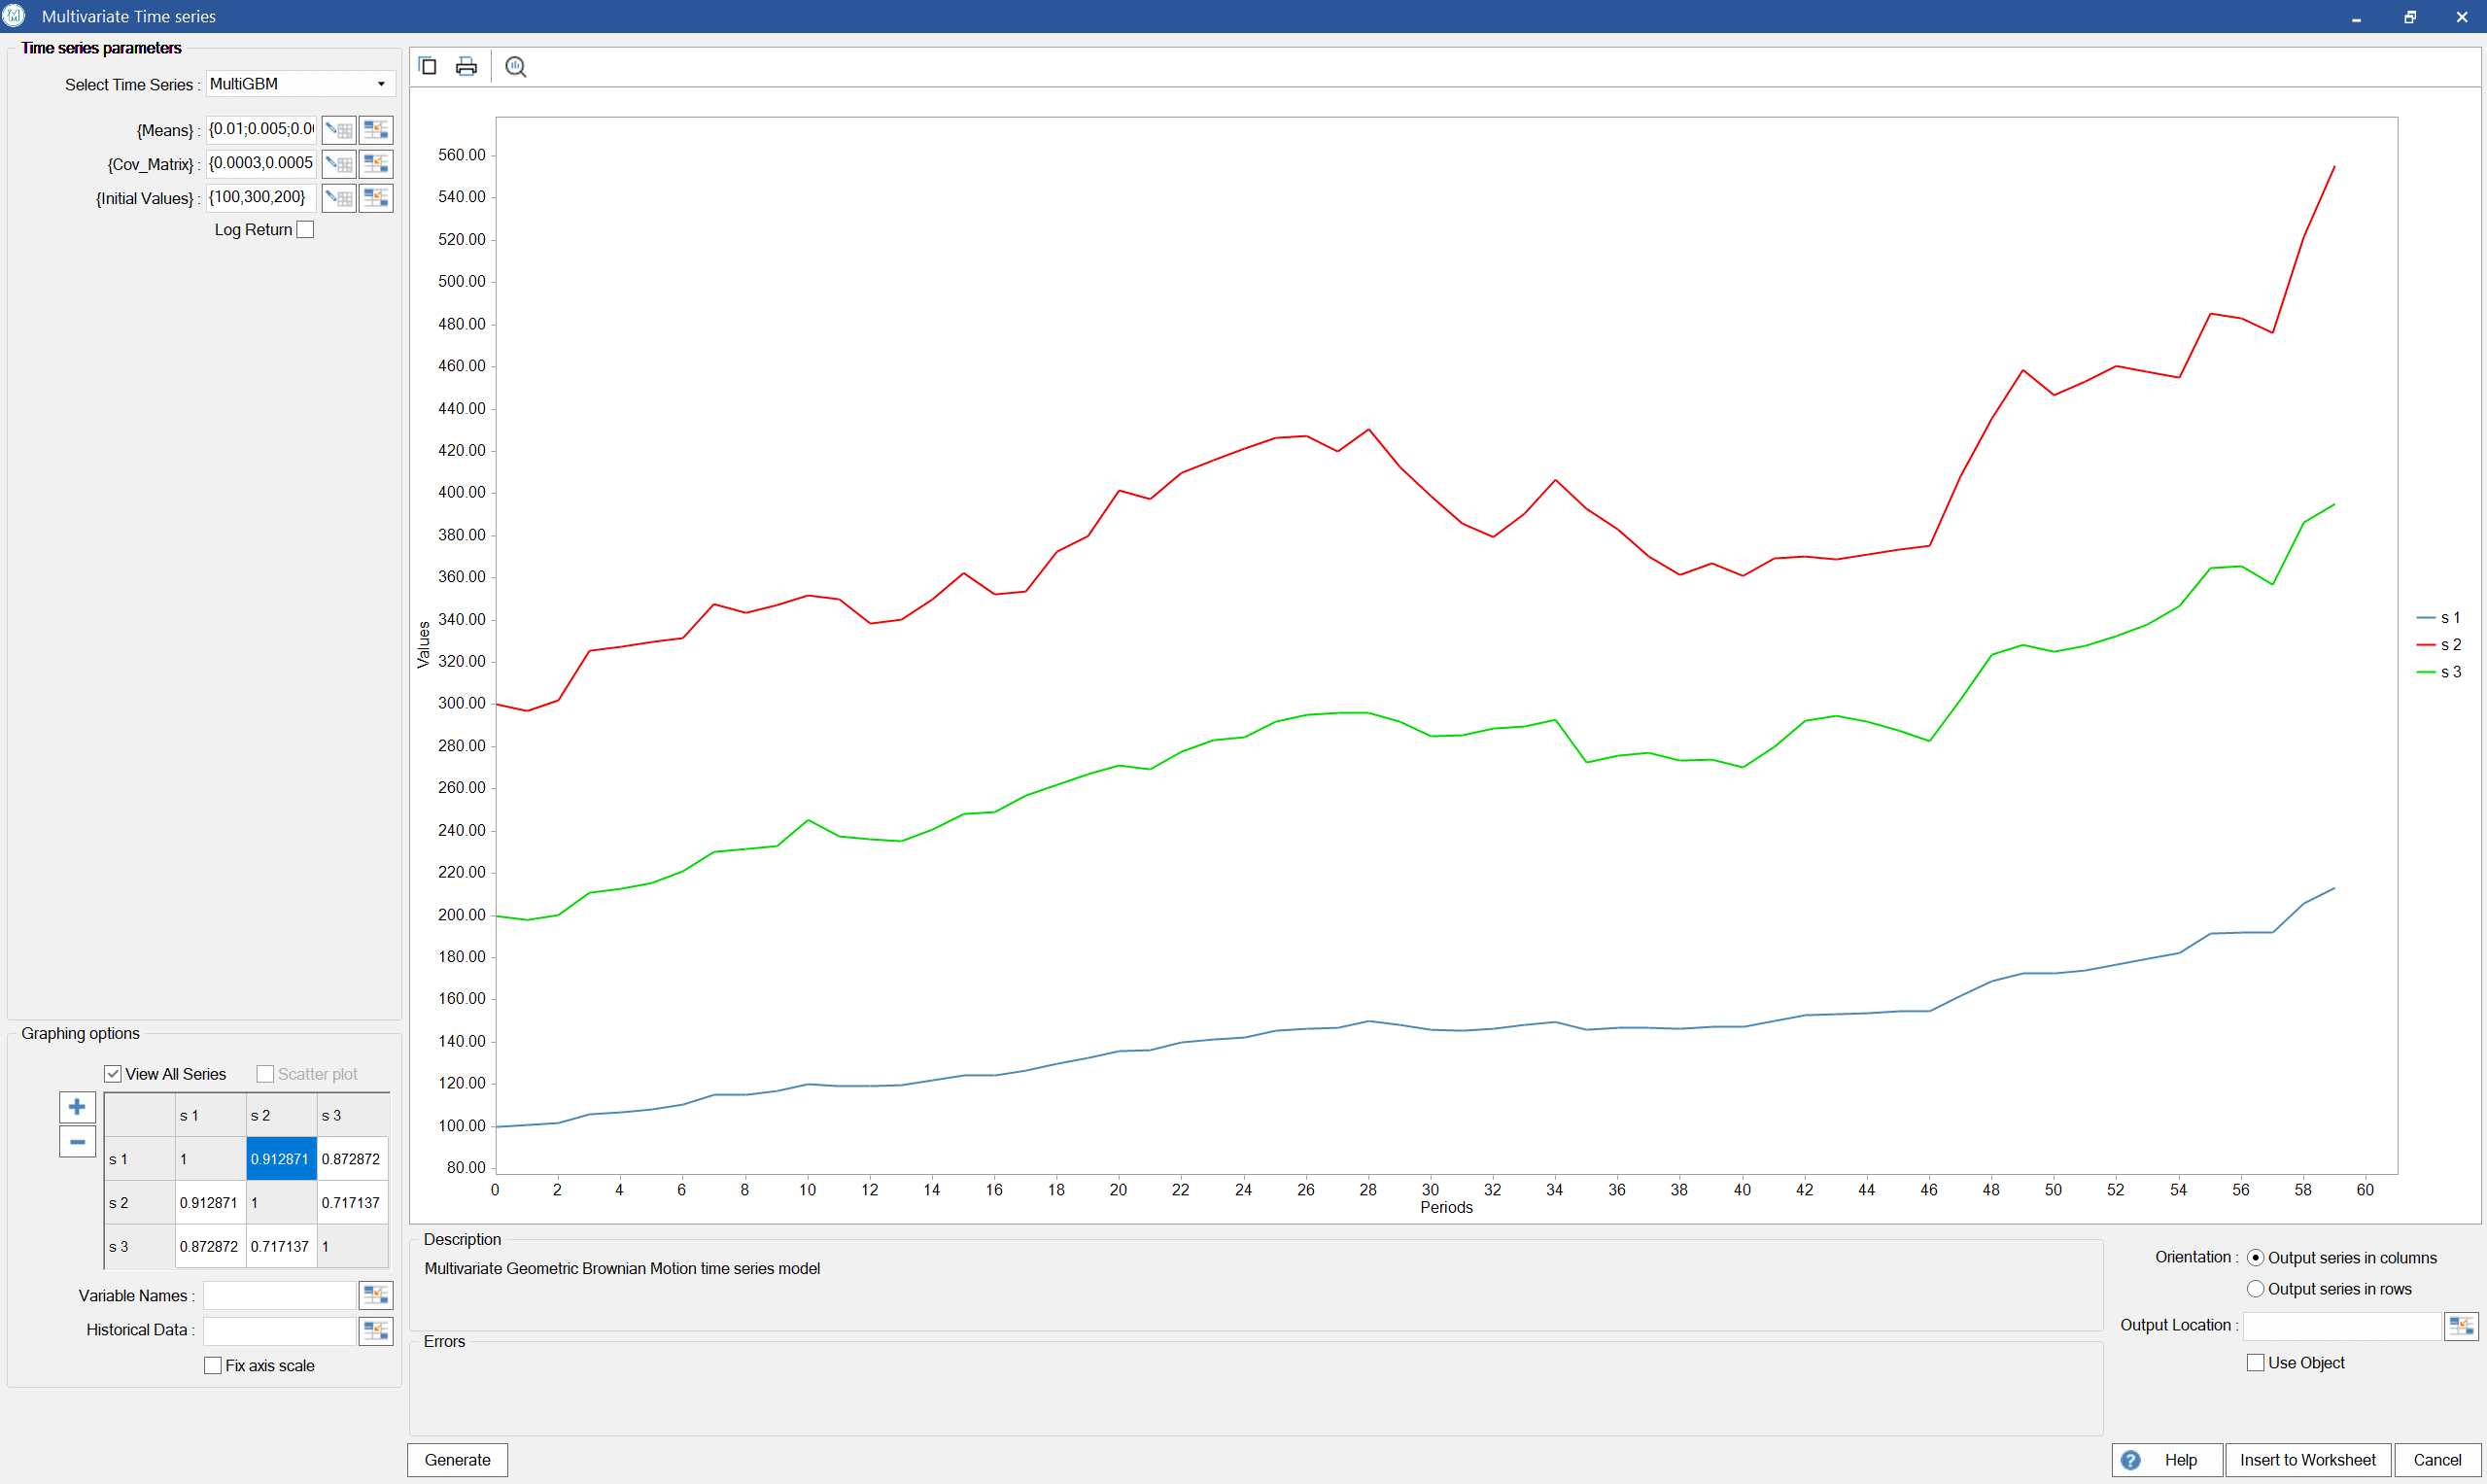Viewport: 2487px width, 1484px height.
Task: Click the plus button to add a series
Action: pos(77,1106)
